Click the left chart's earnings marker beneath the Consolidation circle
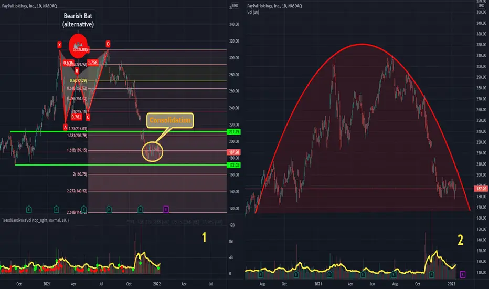489x289 pixels. 140,209
